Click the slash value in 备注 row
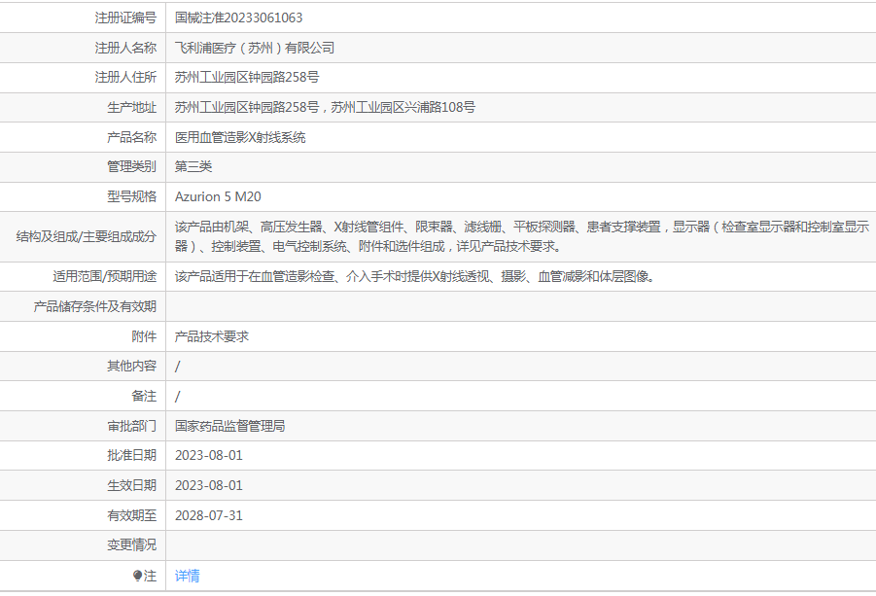 (178, 397)
